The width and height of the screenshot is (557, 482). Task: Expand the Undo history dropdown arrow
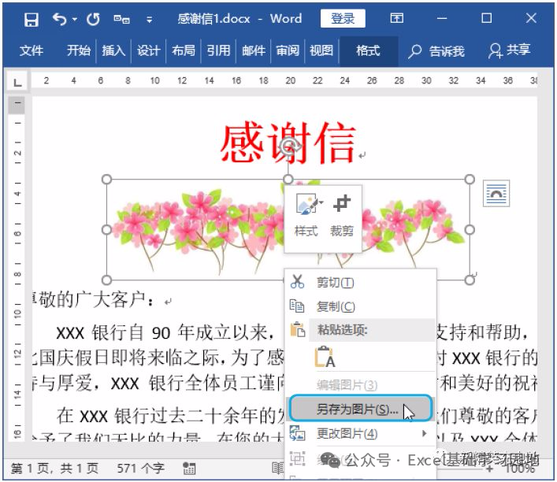click(x=75, y=19)
